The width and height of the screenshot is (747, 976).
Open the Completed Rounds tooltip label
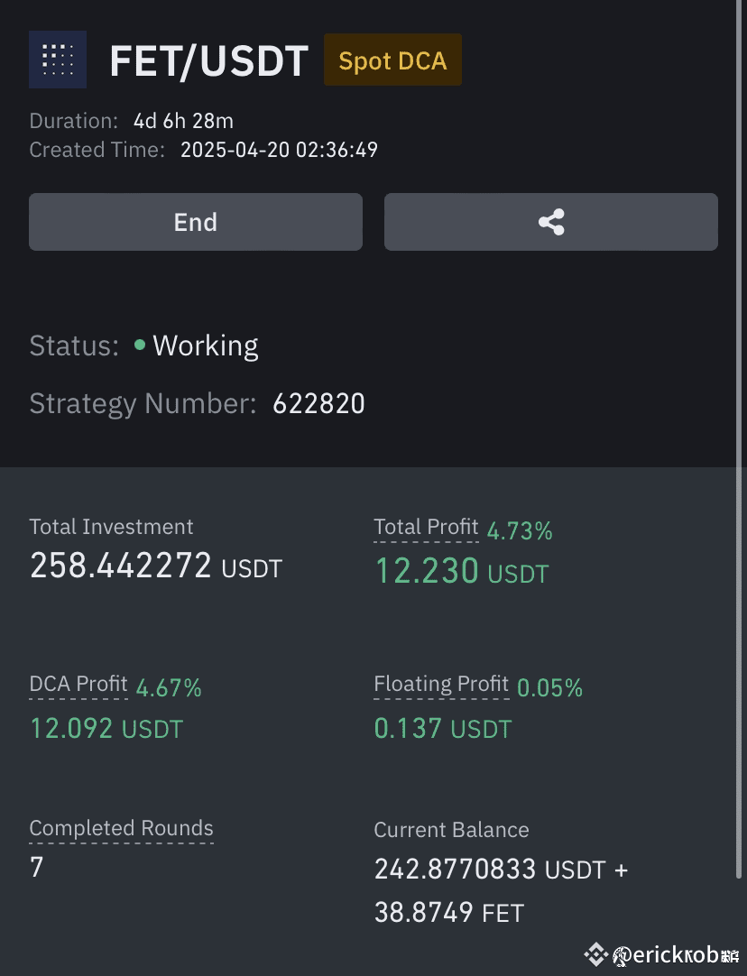(x=122, y=828)
